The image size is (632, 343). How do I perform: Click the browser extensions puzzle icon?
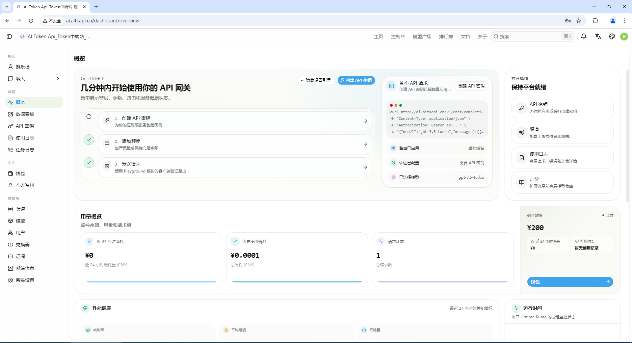[595, 21]
